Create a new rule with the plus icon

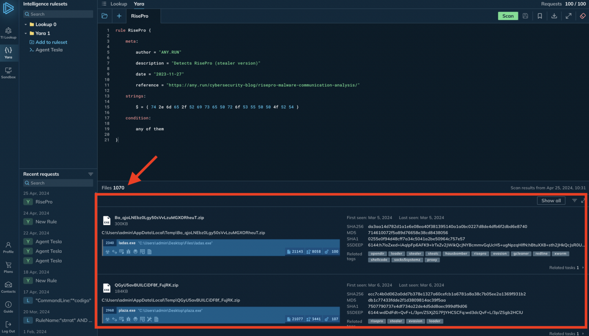click(x=119, y=16)
